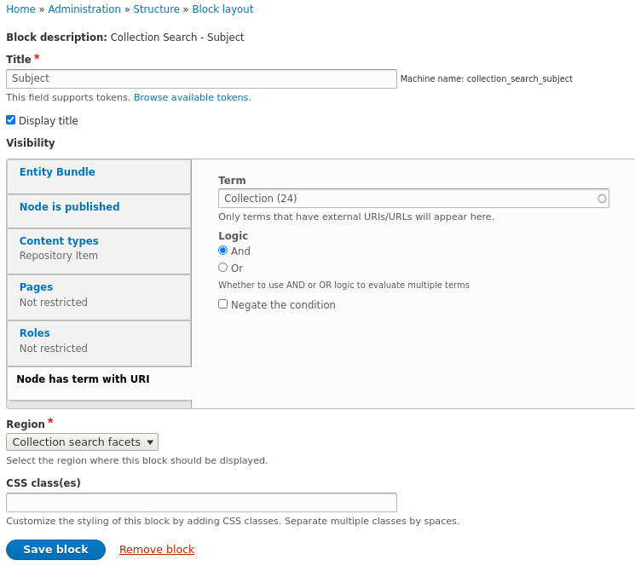This screenshot has height=566, width=635.
Task: Focus the Title text field
Action: click(x=201, y=78)
